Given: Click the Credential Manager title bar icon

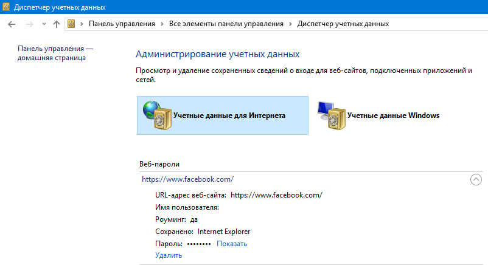Looking at the screenshot, I should (x=6, y=7).
